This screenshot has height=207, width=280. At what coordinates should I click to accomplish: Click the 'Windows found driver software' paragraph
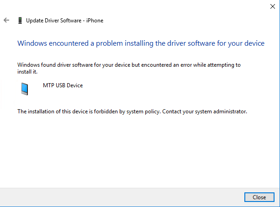[x=129, y=68]
